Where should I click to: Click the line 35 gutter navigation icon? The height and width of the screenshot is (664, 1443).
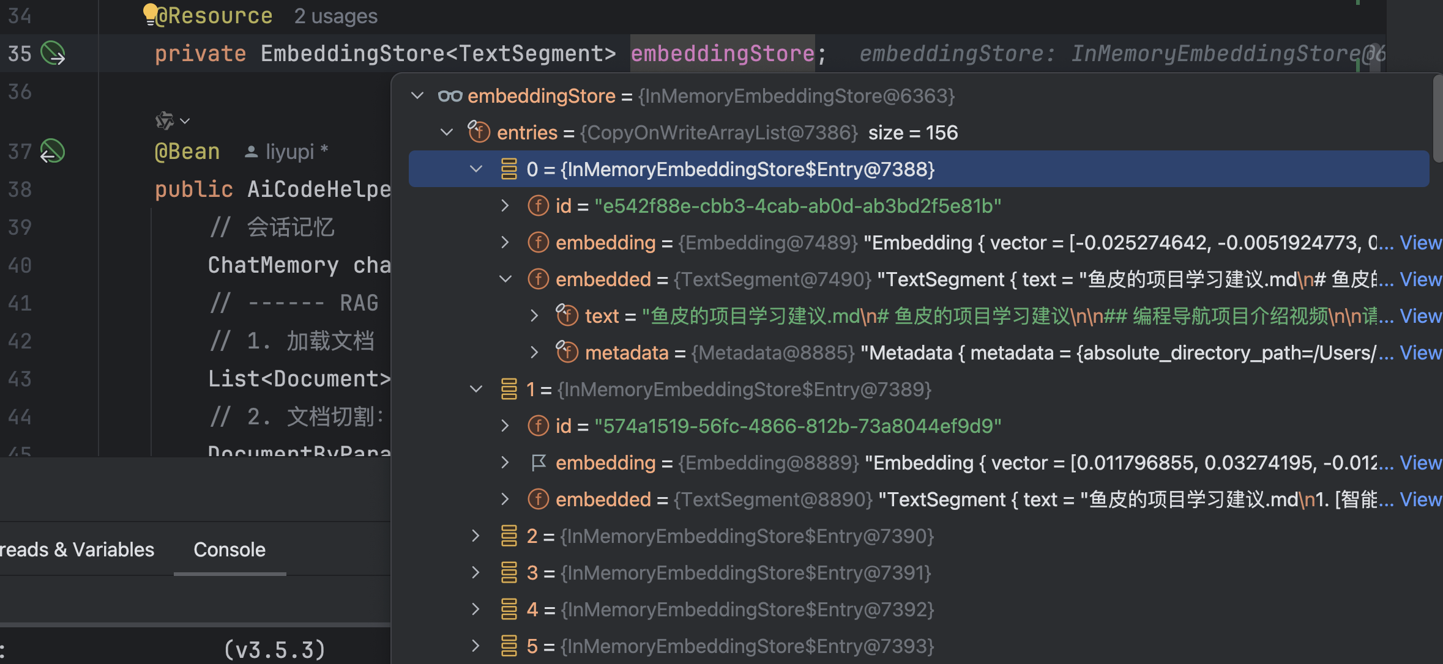click(x=53, y=54)
